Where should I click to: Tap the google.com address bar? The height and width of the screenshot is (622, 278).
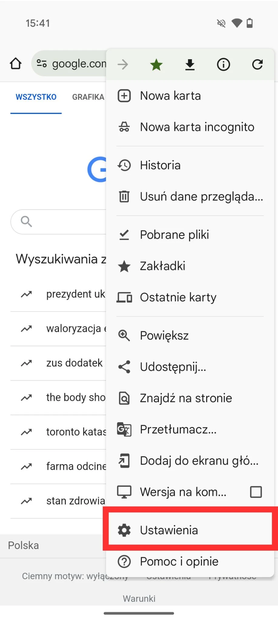click(69, 63)
